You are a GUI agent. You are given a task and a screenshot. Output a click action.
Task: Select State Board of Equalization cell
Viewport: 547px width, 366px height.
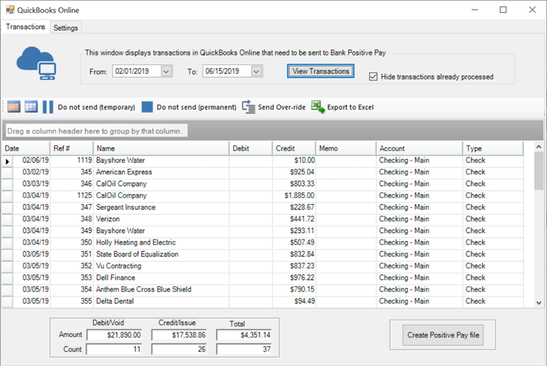tap(161, 254)
